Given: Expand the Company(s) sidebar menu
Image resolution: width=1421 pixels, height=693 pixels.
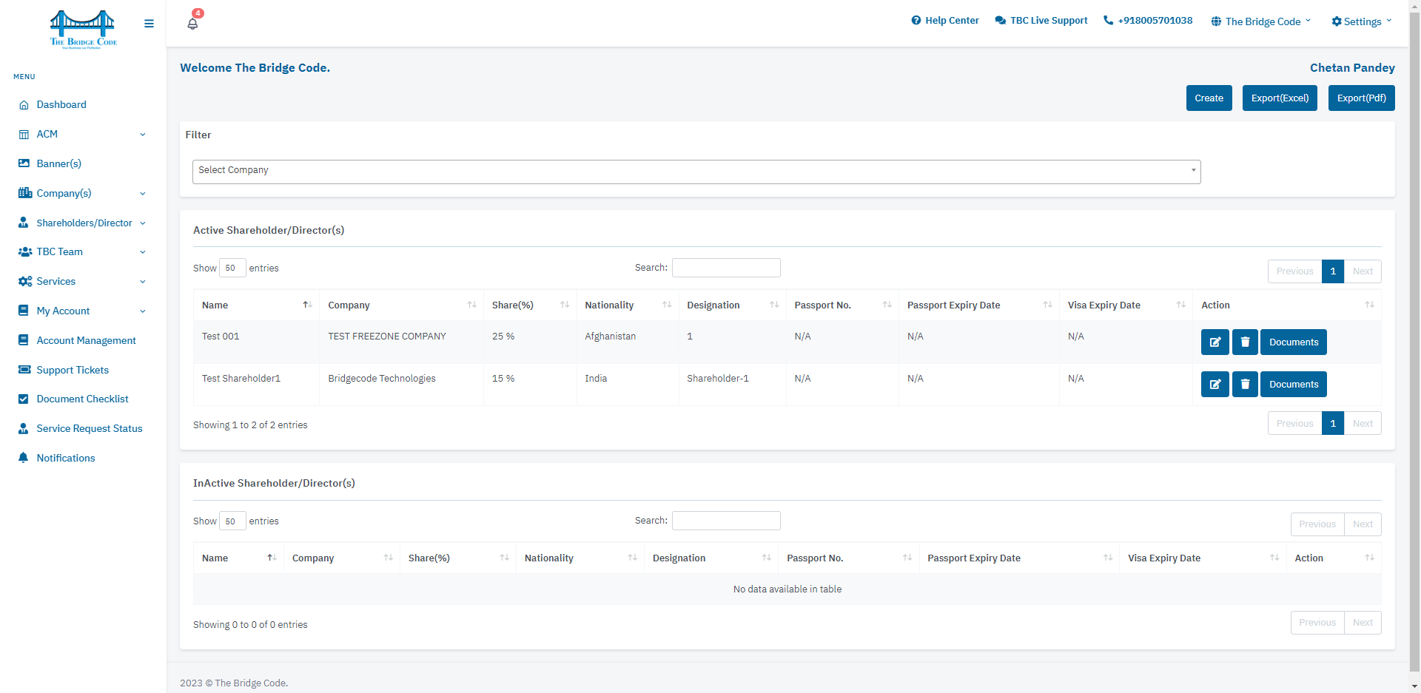Looking at the screenshot, I should tap(81, 193).
